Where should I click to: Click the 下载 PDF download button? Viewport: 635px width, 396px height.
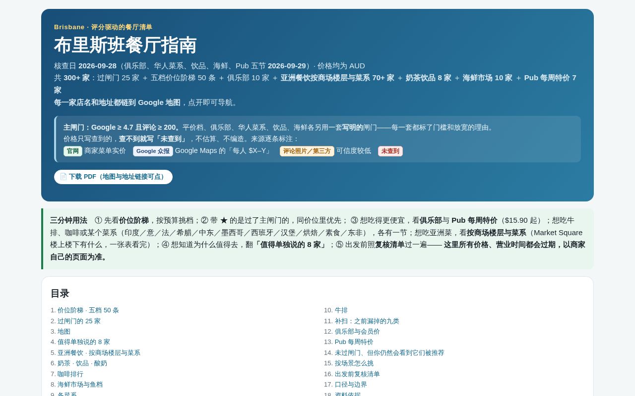coord(113,177)
